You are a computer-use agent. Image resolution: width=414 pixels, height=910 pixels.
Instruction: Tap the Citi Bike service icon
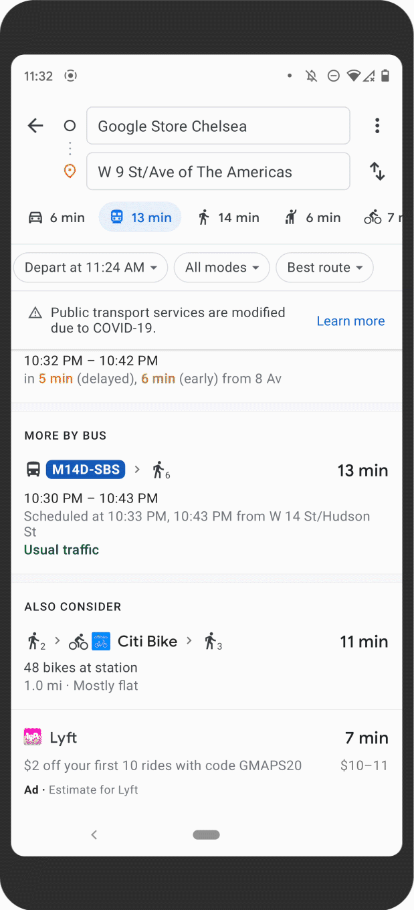tap(101, 641)
